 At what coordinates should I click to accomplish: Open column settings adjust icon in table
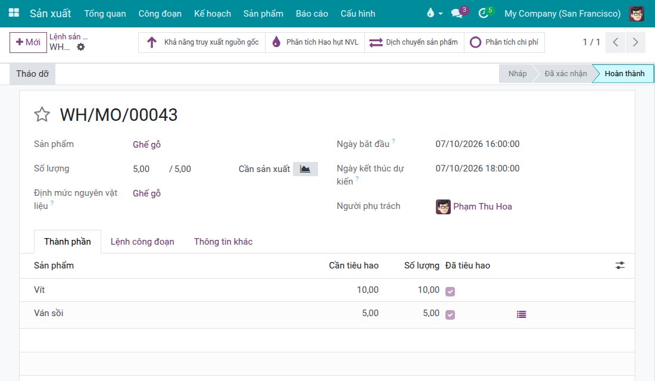point(620,266)
